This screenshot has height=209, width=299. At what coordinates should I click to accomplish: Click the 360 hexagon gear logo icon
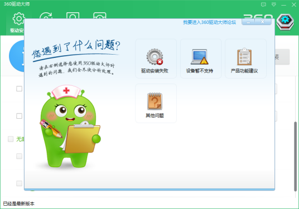(x=285, y=22)
